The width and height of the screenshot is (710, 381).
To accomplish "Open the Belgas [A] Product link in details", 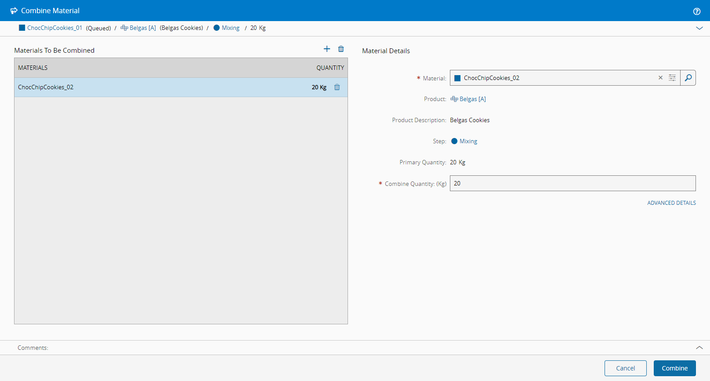I will 472,99.
